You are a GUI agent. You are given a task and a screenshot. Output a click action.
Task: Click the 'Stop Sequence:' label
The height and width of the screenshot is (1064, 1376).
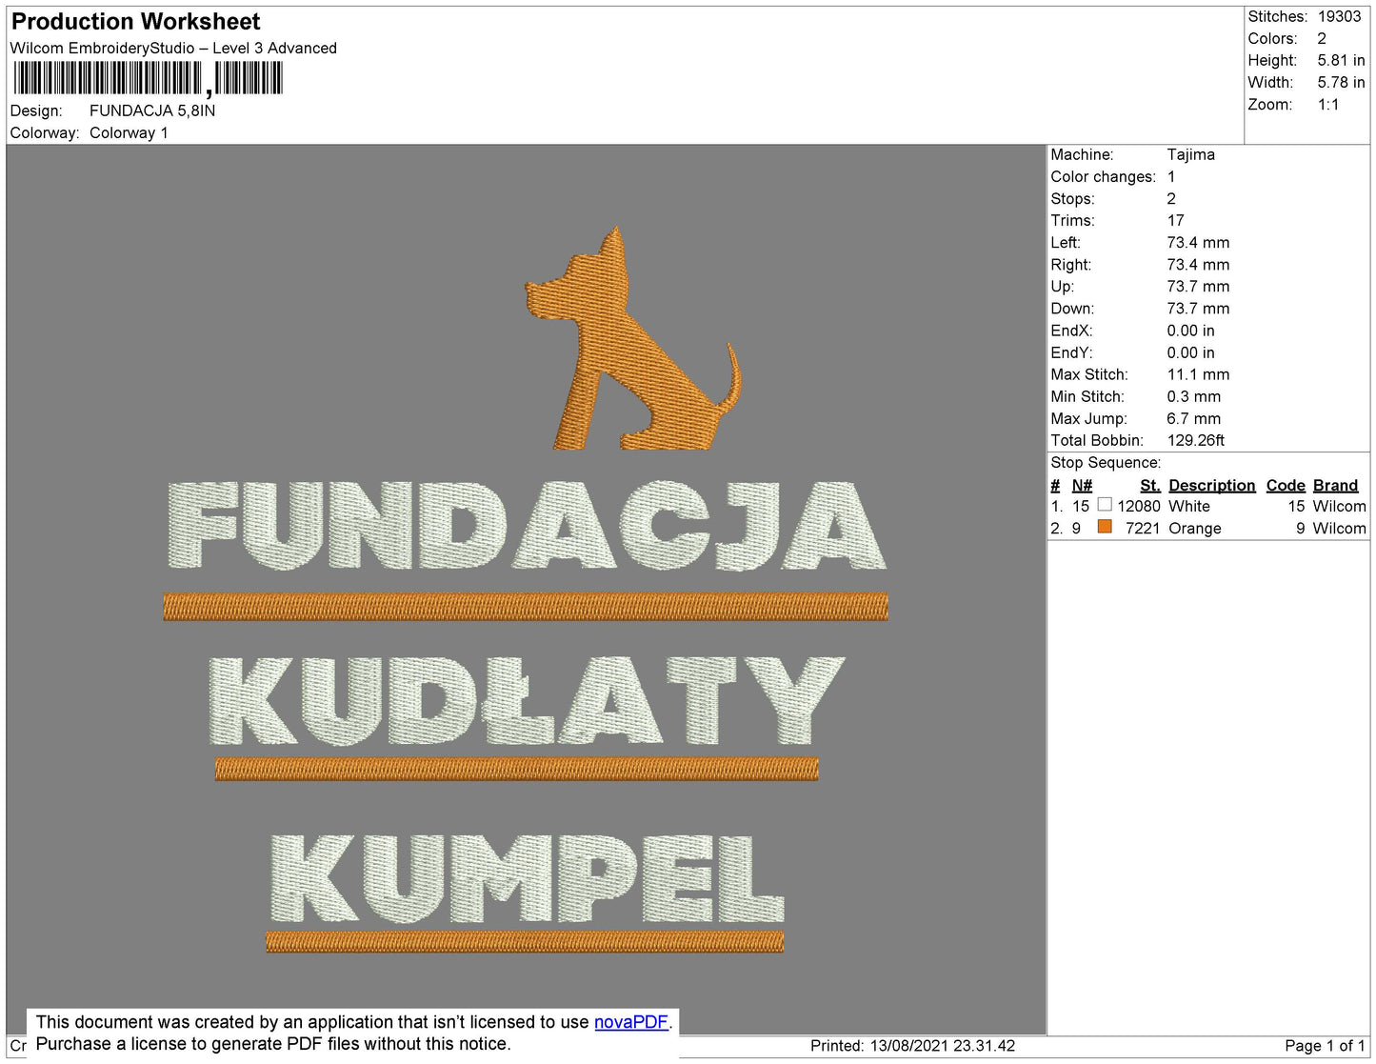pyautogui.click(x=1106, y=463)
